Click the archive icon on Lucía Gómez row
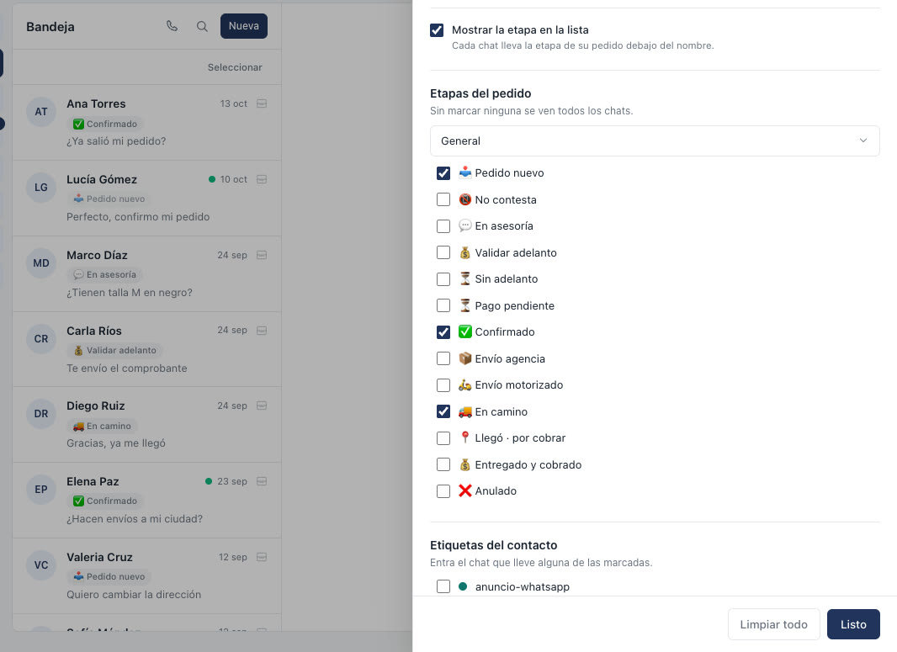 tap(262, 179)
